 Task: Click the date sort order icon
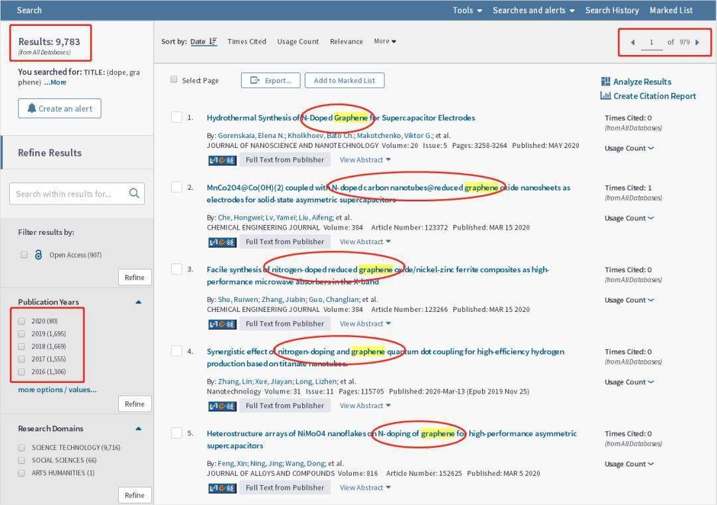tap(213, 42)
